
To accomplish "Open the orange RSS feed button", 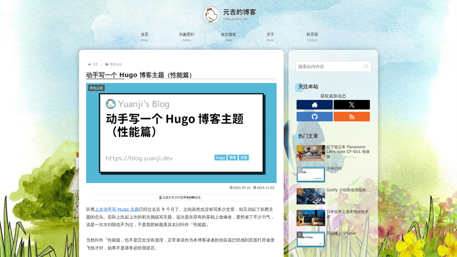I will (352, 117).
